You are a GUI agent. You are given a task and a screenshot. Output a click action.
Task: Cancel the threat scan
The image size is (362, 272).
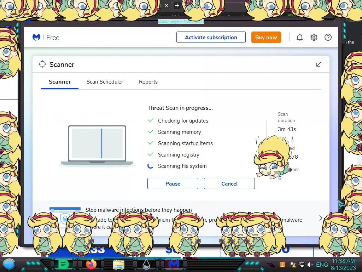click(x=229, y=183)
